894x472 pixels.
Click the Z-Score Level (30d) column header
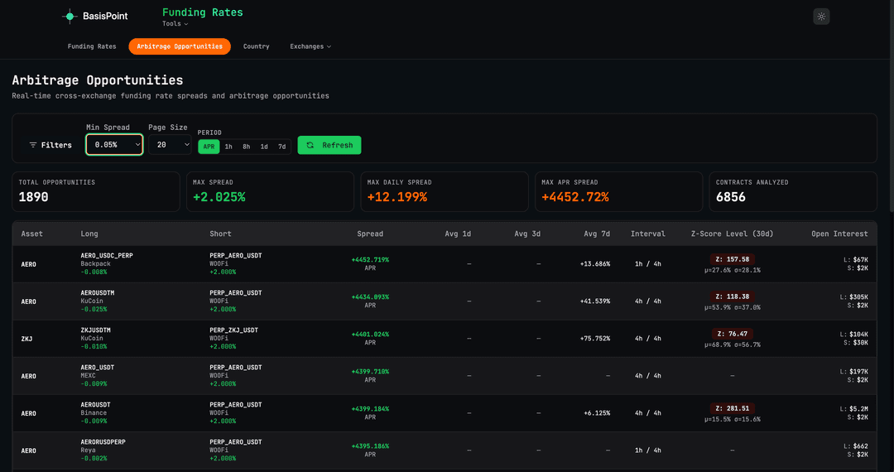(732, 234)
